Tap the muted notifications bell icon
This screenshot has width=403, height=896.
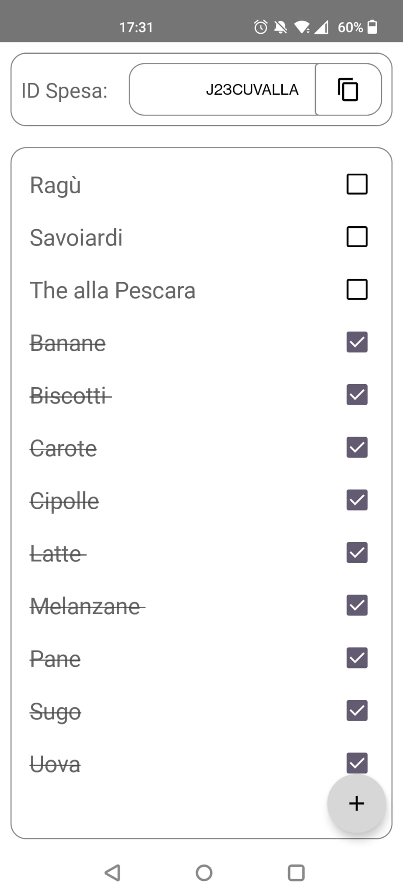click(280, 27)
